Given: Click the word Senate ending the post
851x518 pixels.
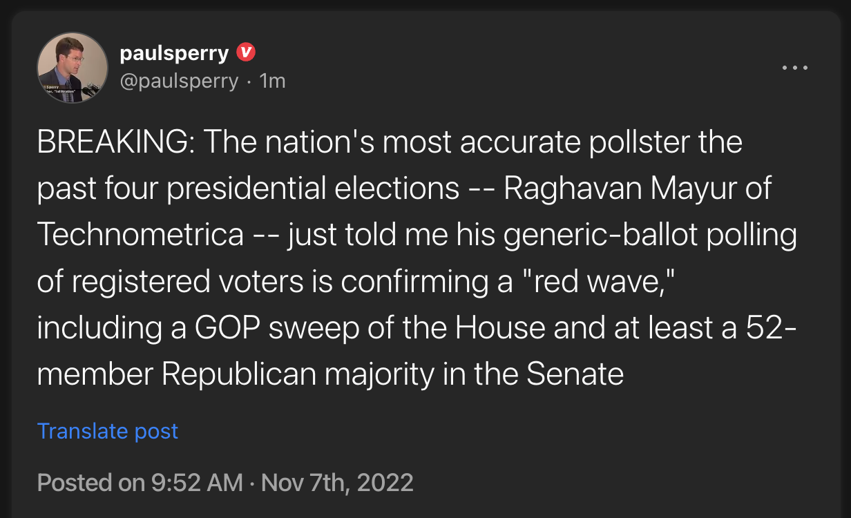Looking at the screenshot, I should [575, 374].
